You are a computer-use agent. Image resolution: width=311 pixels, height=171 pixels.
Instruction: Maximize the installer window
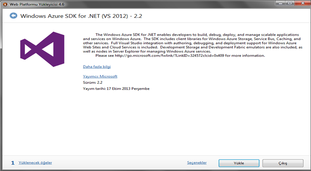(x=290, y=4)
